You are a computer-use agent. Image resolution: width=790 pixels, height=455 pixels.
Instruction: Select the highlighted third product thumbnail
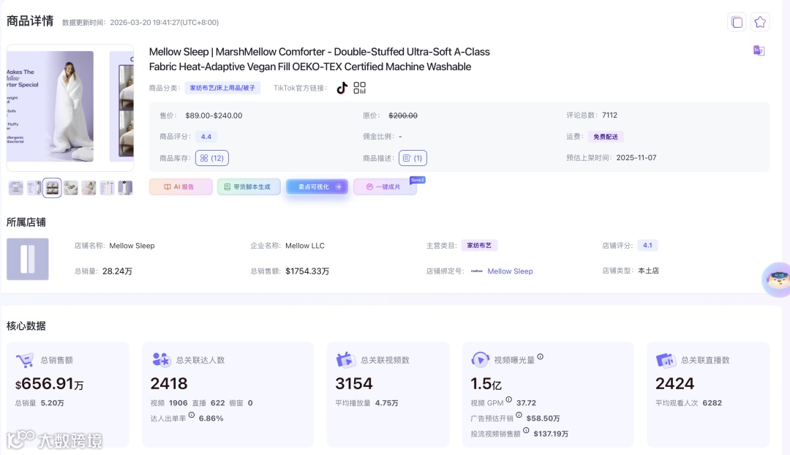pyautogui.click(x=52, y=188)
